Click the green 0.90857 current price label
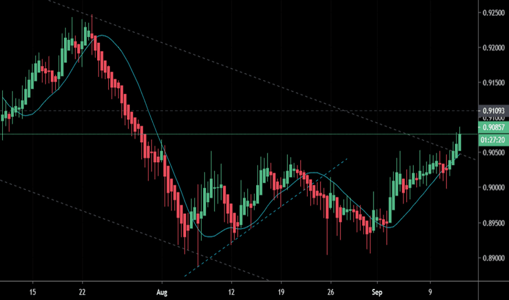The width and height of the screenshot is (509, 300). (493, 127)
